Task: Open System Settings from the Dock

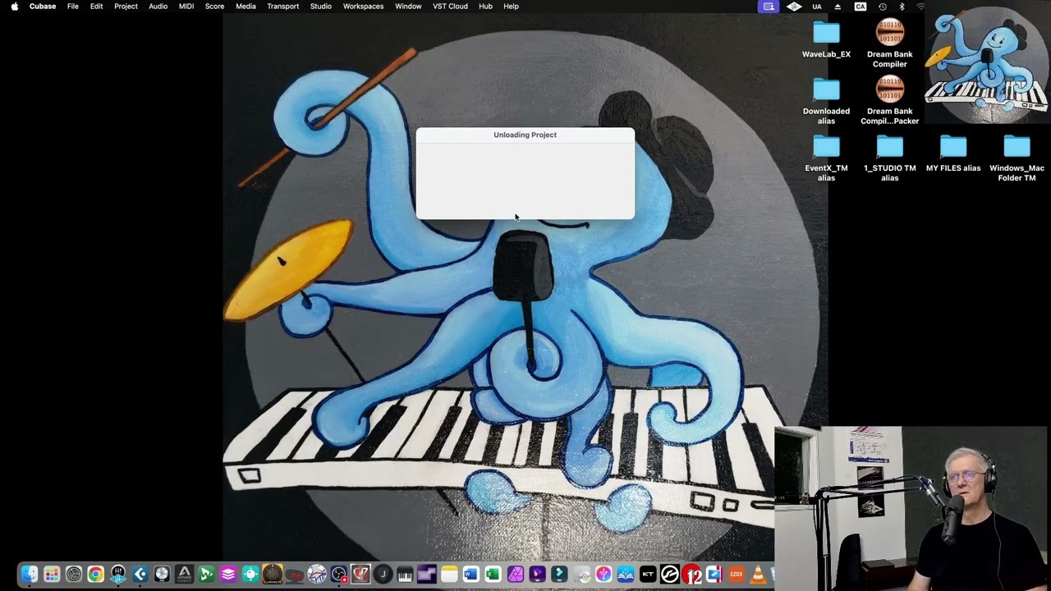Action: (74, 575)
